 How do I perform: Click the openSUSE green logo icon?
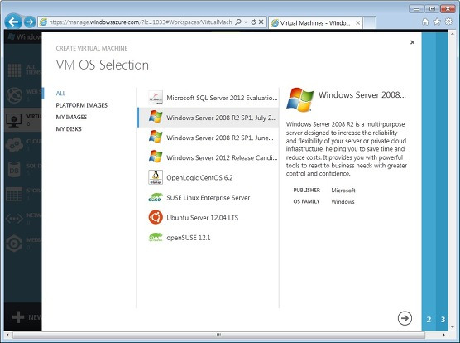[x=156, y=237]
